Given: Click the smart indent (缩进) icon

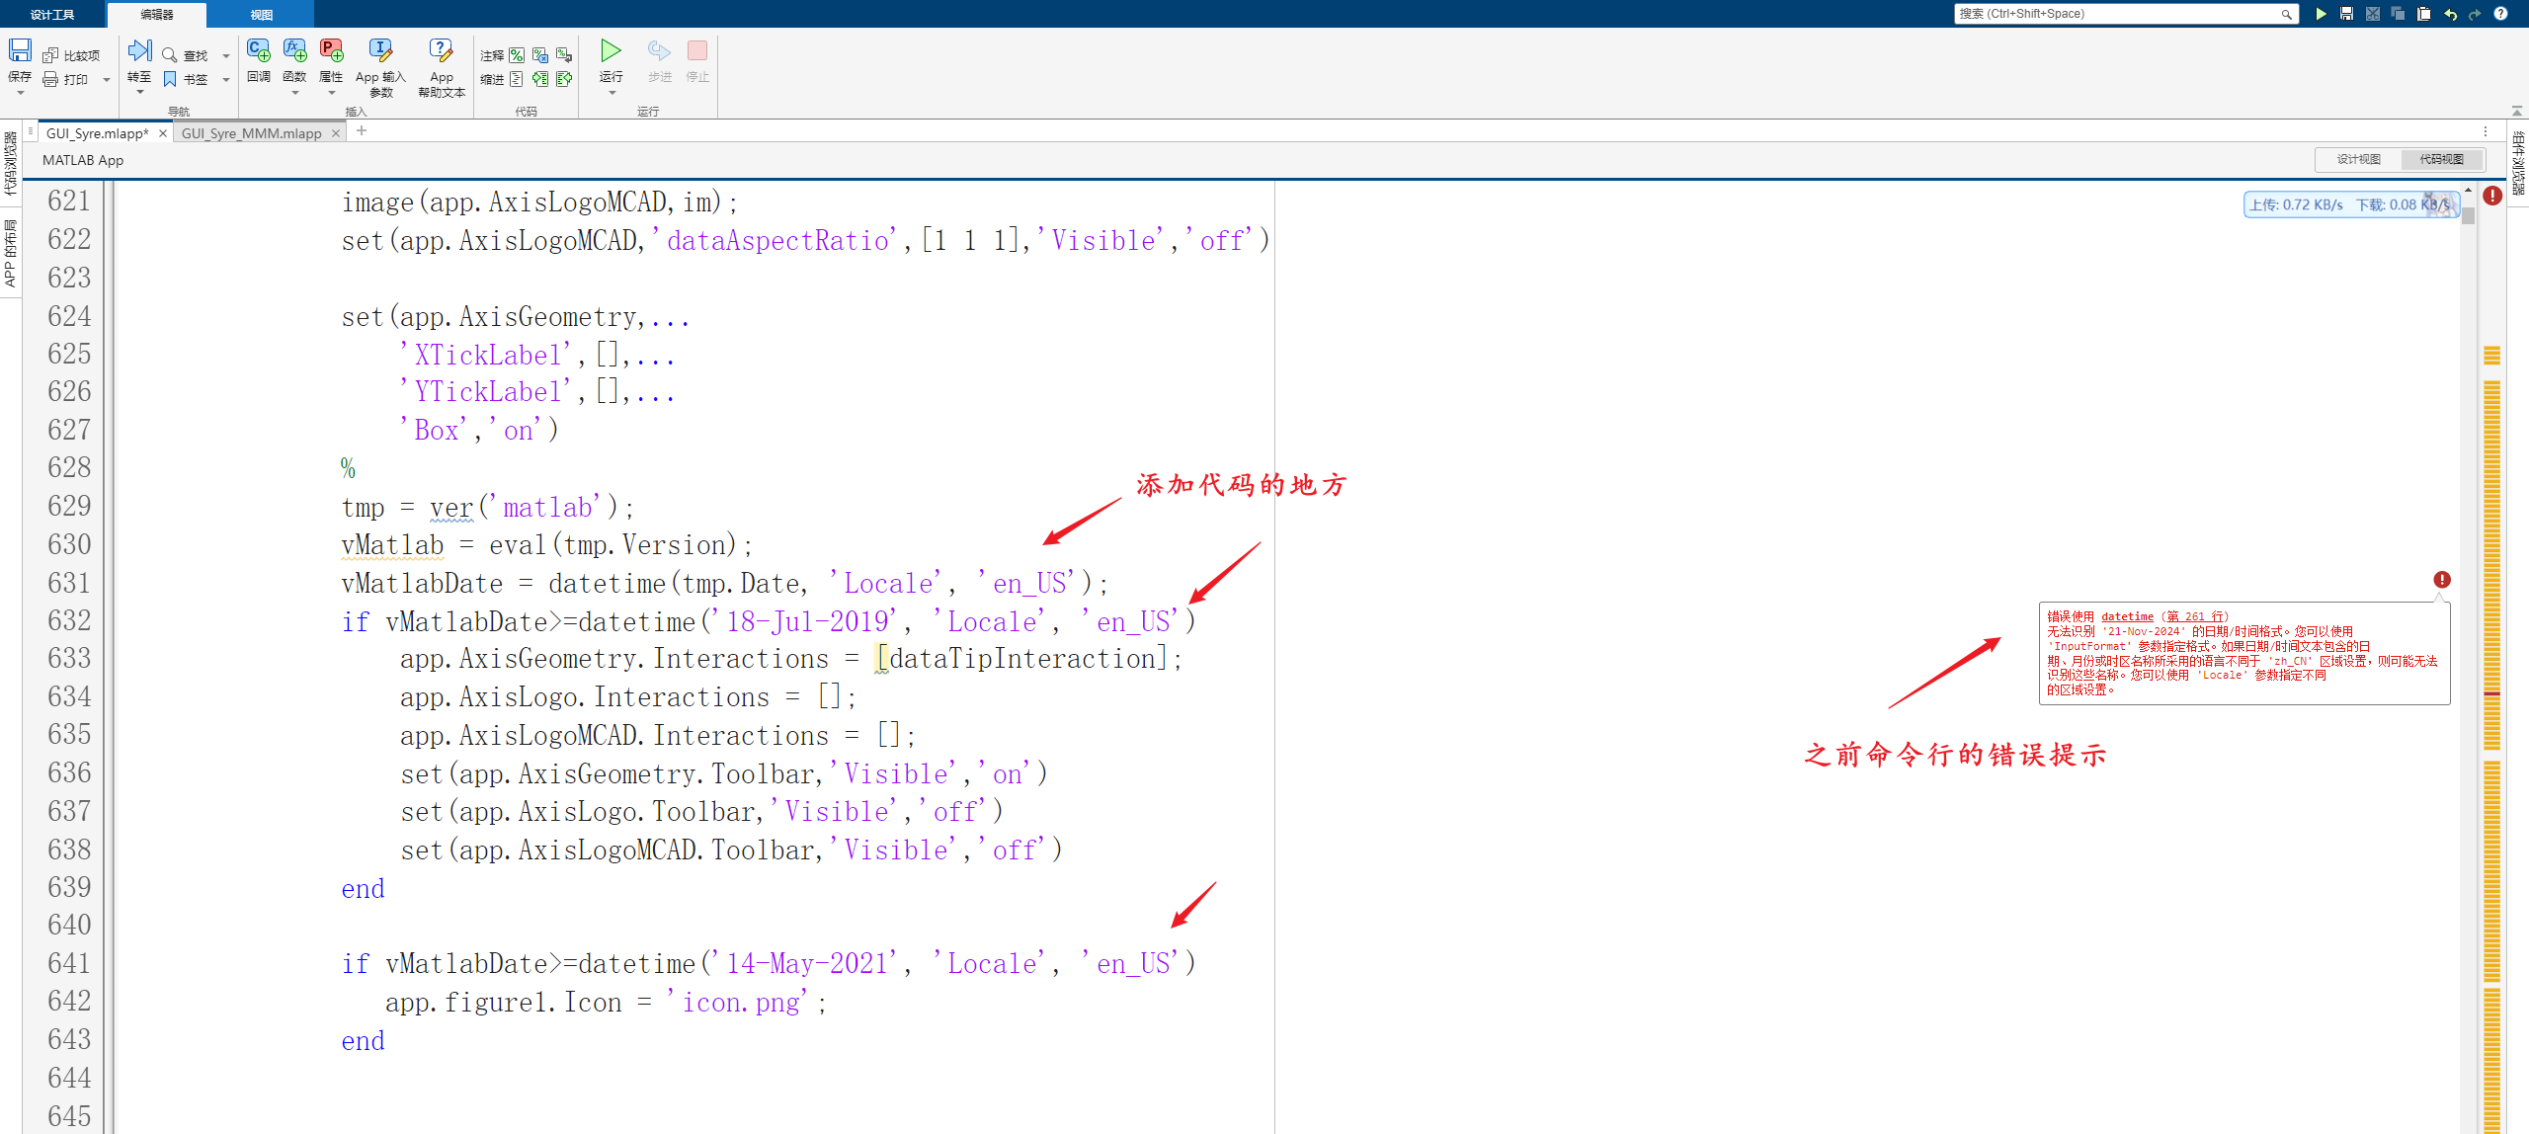Looking at the screenshot, I should 517,79.
